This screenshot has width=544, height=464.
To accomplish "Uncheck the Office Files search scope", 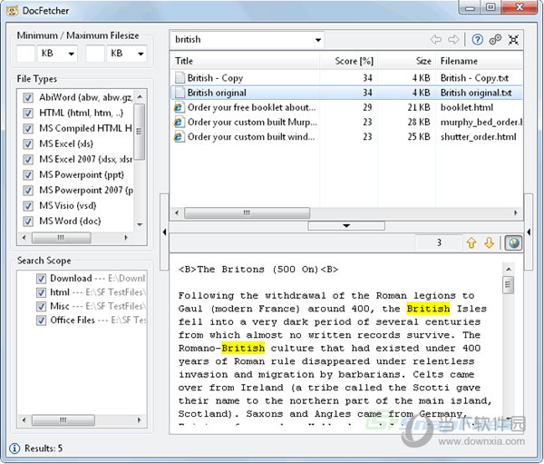I will (x=42, y=321).
